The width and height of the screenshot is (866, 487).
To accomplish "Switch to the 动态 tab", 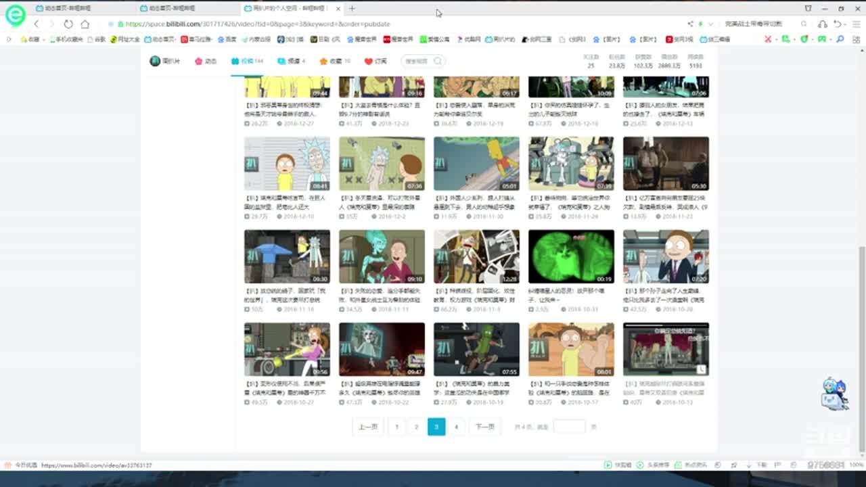I will tap(206, 61).
